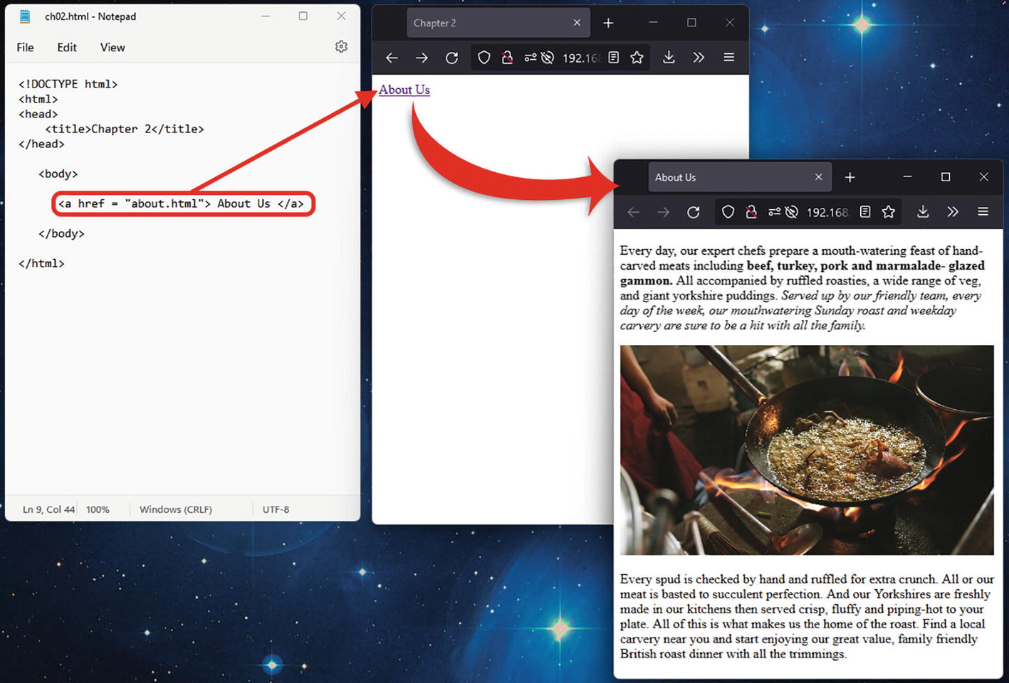Select the About Us browser tab
The height and width of the screenshot is (683, 1009).
click(x=726, y=177)
